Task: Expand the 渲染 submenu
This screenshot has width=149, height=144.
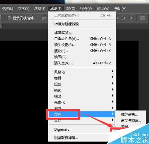Action: tap(82, 108)
